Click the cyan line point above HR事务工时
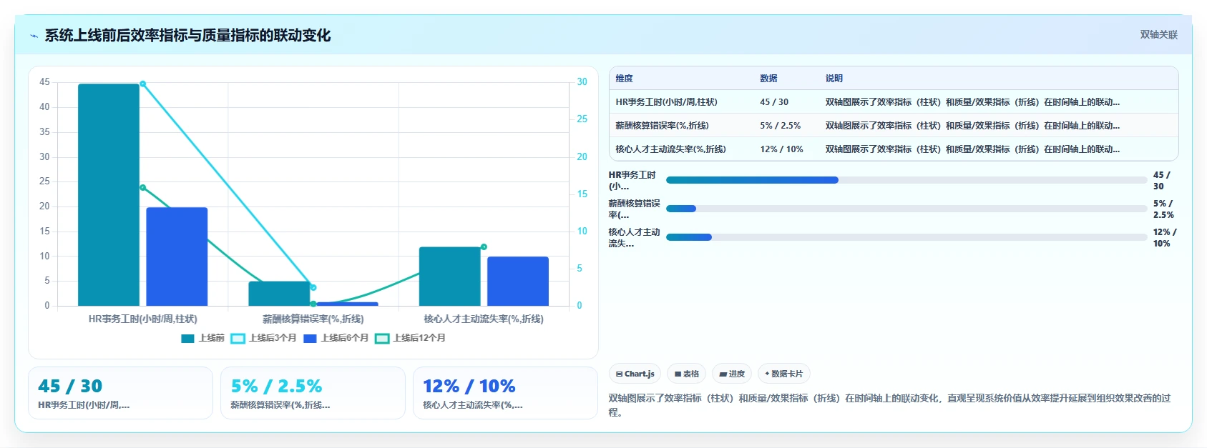1207x448 pixels. pyautogui.click(x=142, y=84)
